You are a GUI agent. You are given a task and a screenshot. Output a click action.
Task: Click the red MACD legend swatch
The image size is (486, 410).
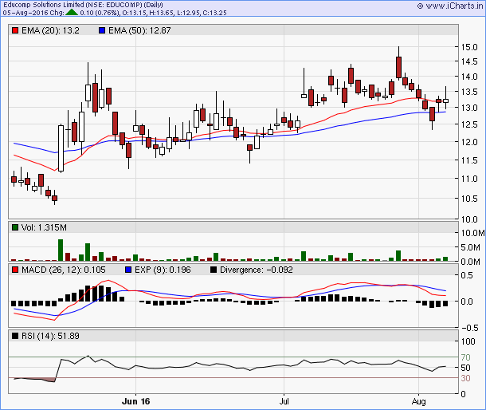coord(15,270)
